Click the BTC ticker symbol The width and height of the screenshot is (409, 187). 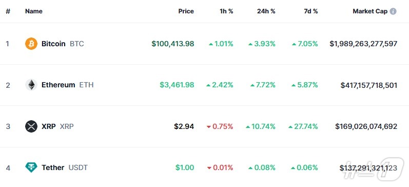coord(76,44)
